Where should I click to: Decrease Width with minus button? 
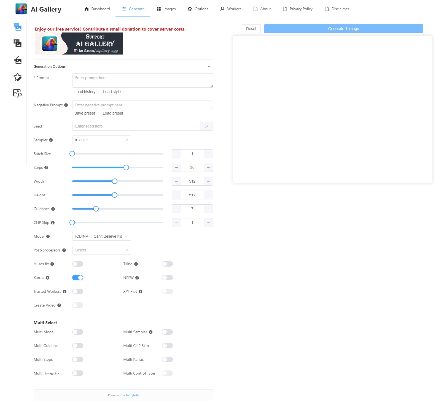(x=176, y=181)
